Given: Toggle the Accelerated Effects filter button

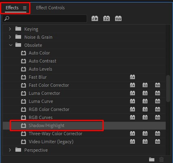Looking at the screenshot, I should (x=95, y=19).
